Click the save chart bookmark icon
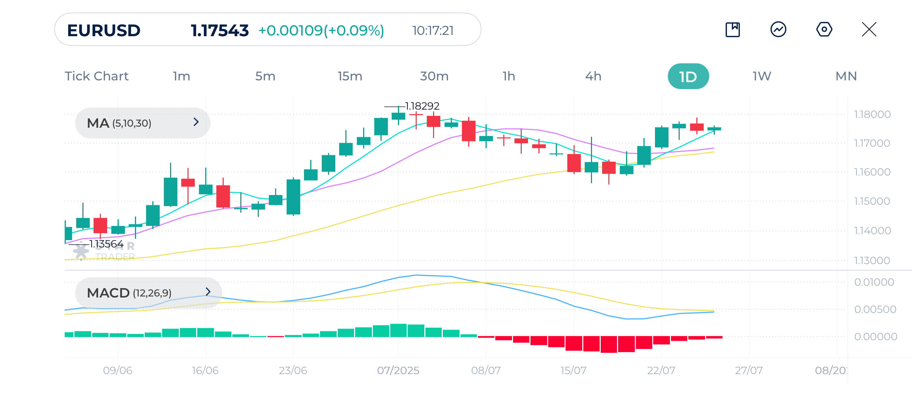Screen dimensions: 912x404 click(x=732, y=30)
